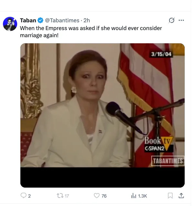The image size is (195, 206).
Task: Click the reply count 2
Action: [29, 196]
